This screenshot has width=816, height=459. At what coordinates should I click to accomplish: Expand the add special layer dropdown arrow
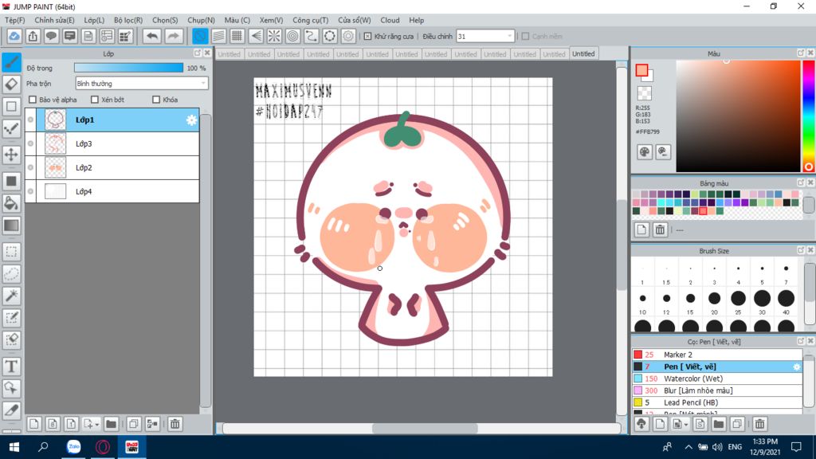click(96, 425)
